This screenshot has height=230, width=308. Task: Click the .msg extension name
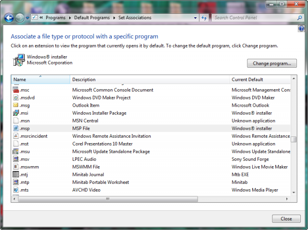[x=25, y=106]
